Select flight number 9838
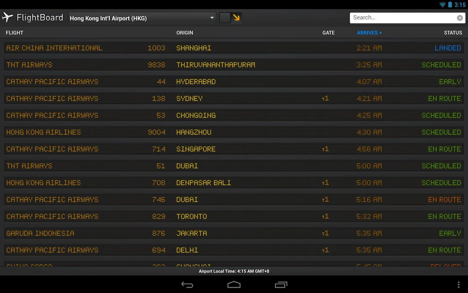The height and width of the screenshot is (293, 468). pos(156,65)
